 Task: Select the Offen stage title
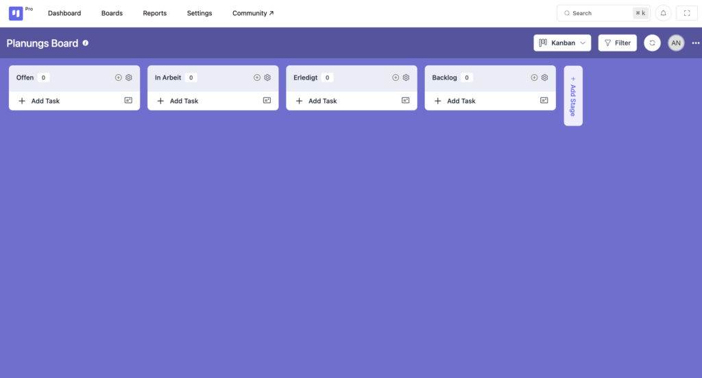[x=25, y=78]
